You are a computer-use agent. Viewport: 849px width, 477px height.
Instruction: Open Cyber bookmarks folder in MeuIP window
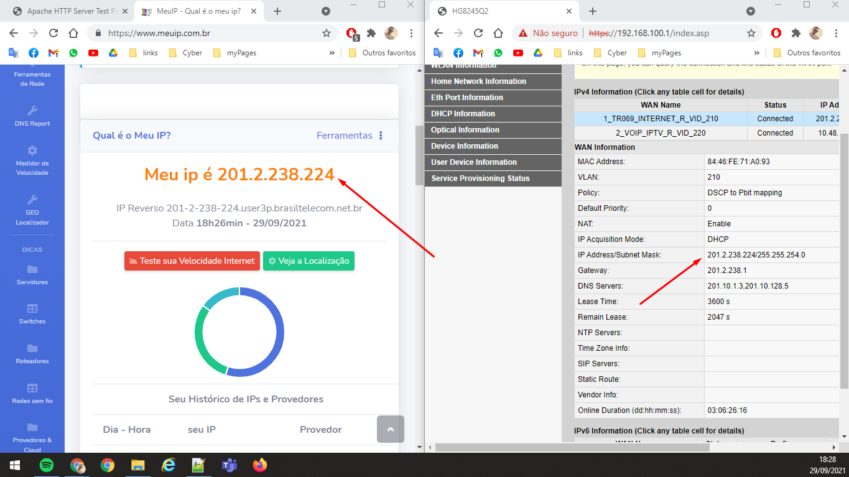(x=185, y=53)
